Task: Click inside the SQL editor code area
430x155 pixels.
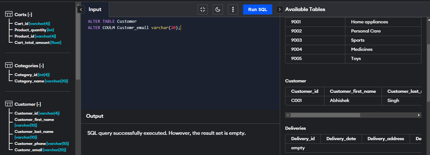Action: [x=180, y=63]
